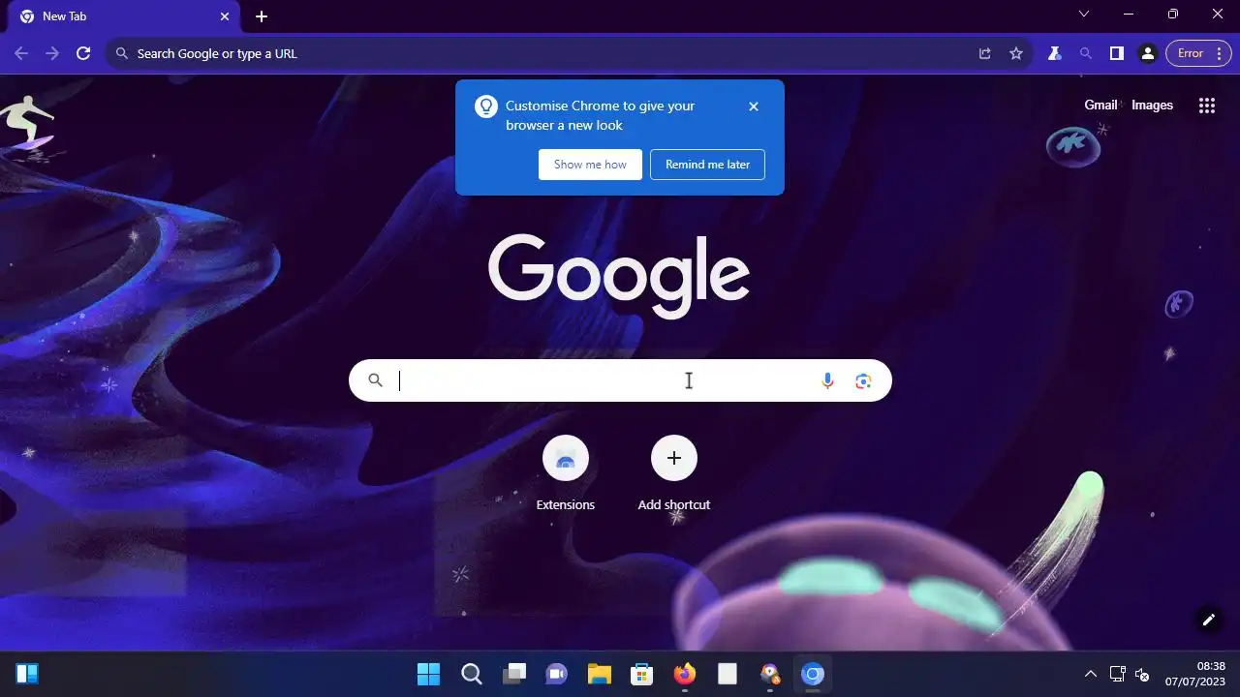Dismiss the Customise Chrome popup
The image size is (1240, 697).
point(754,106)
